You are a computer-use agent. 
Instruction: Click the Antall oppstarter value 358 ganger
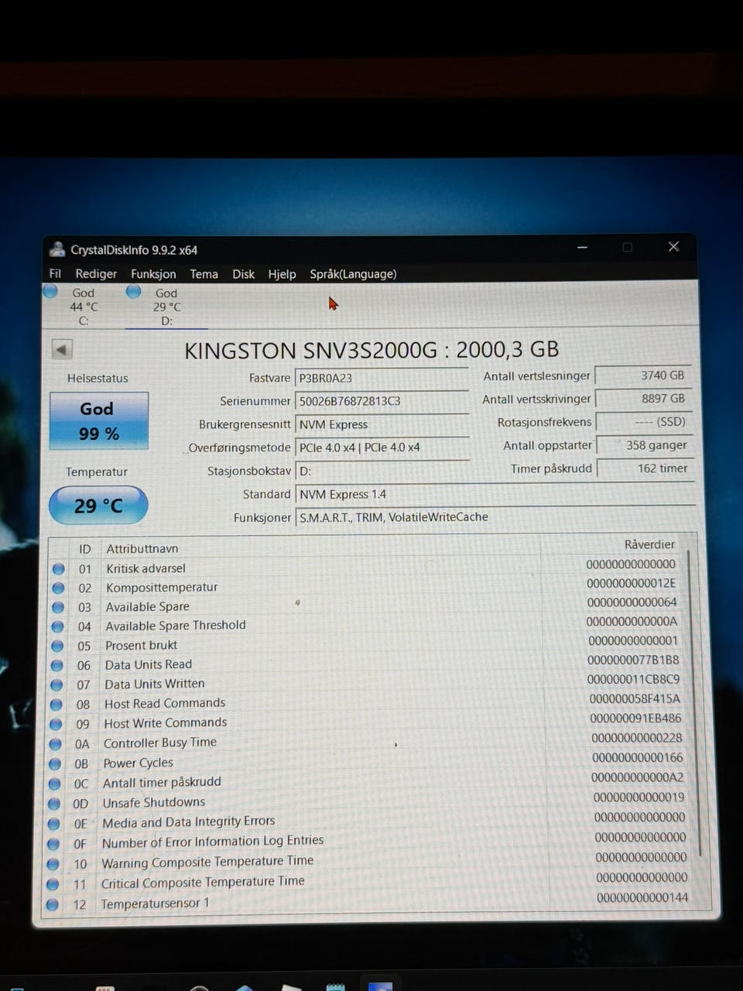click(644, 445)
